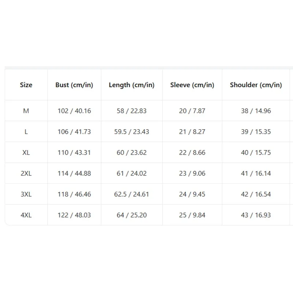Image resolution: width=293 pixels, height=293 pixels.
Task: Select the 3XL size cell
Action: [x=26, y=194]
